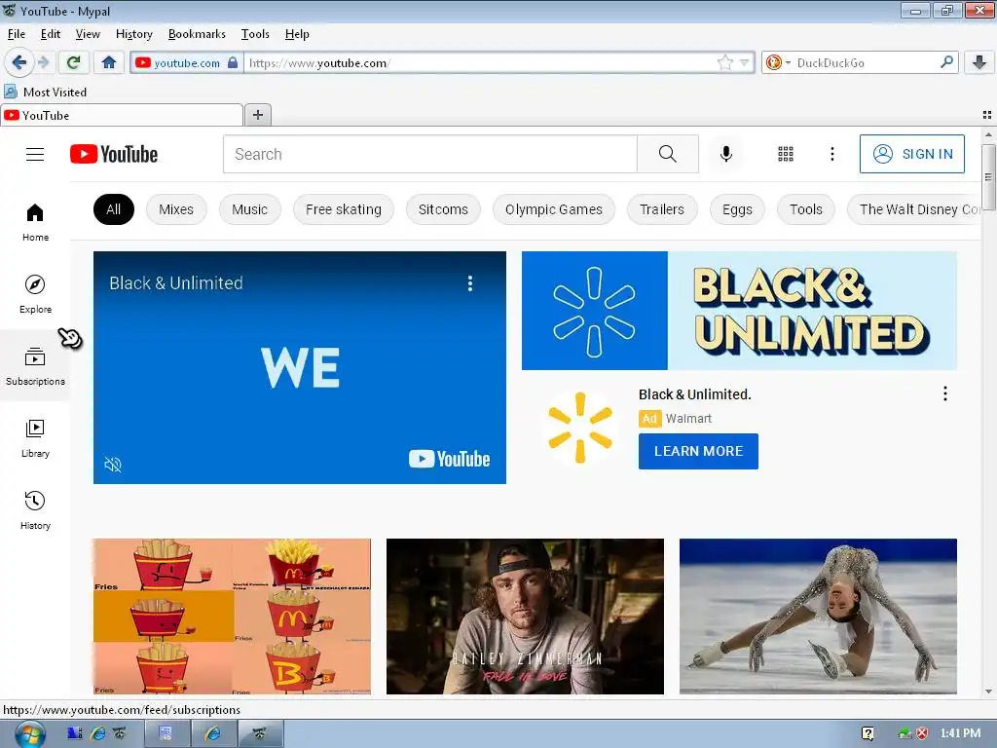Screen dimensions: 997x748
Task: Open the Tools menu in menu bar
Action: [255, 34]
